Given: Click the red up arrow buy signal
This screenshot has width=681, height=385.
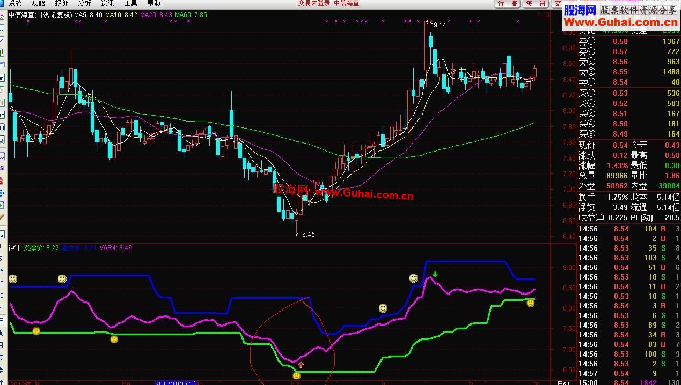Looking at the screenshot, I should (301, 365).
